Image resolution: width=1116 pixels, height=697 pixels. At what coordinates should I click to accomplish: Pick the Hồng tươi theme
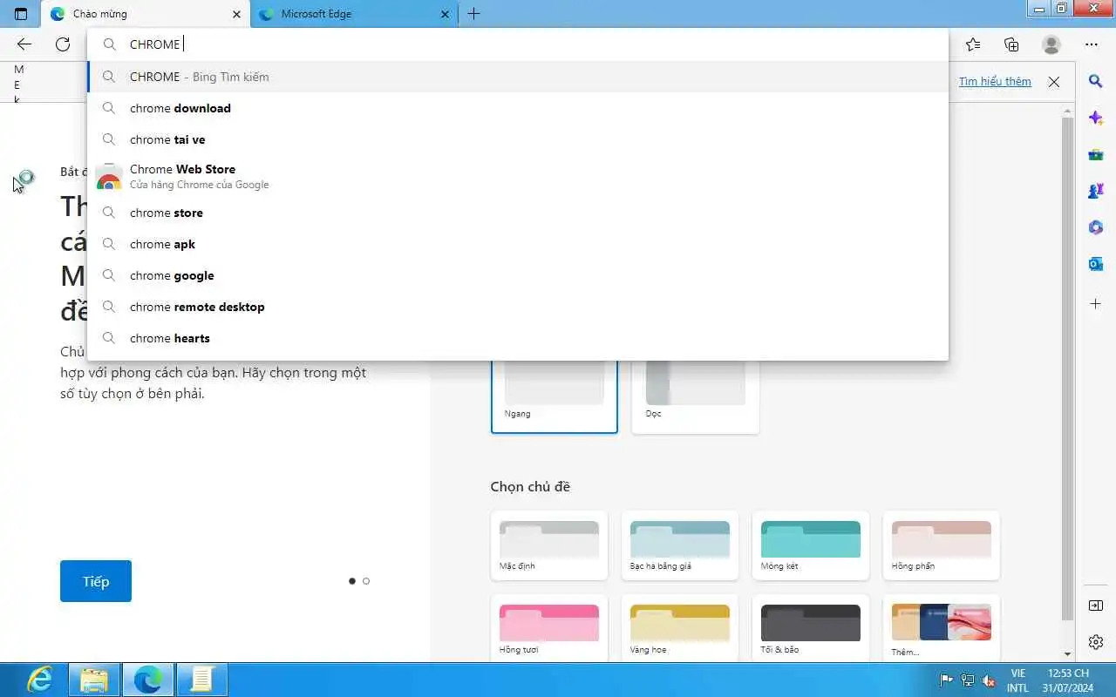(x=549, y=628)
